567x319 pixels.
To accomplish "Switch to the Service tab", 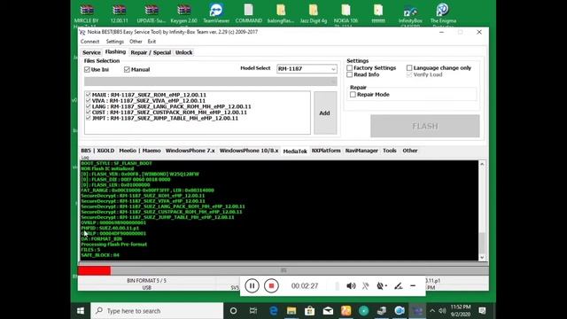I will [91, 52].
